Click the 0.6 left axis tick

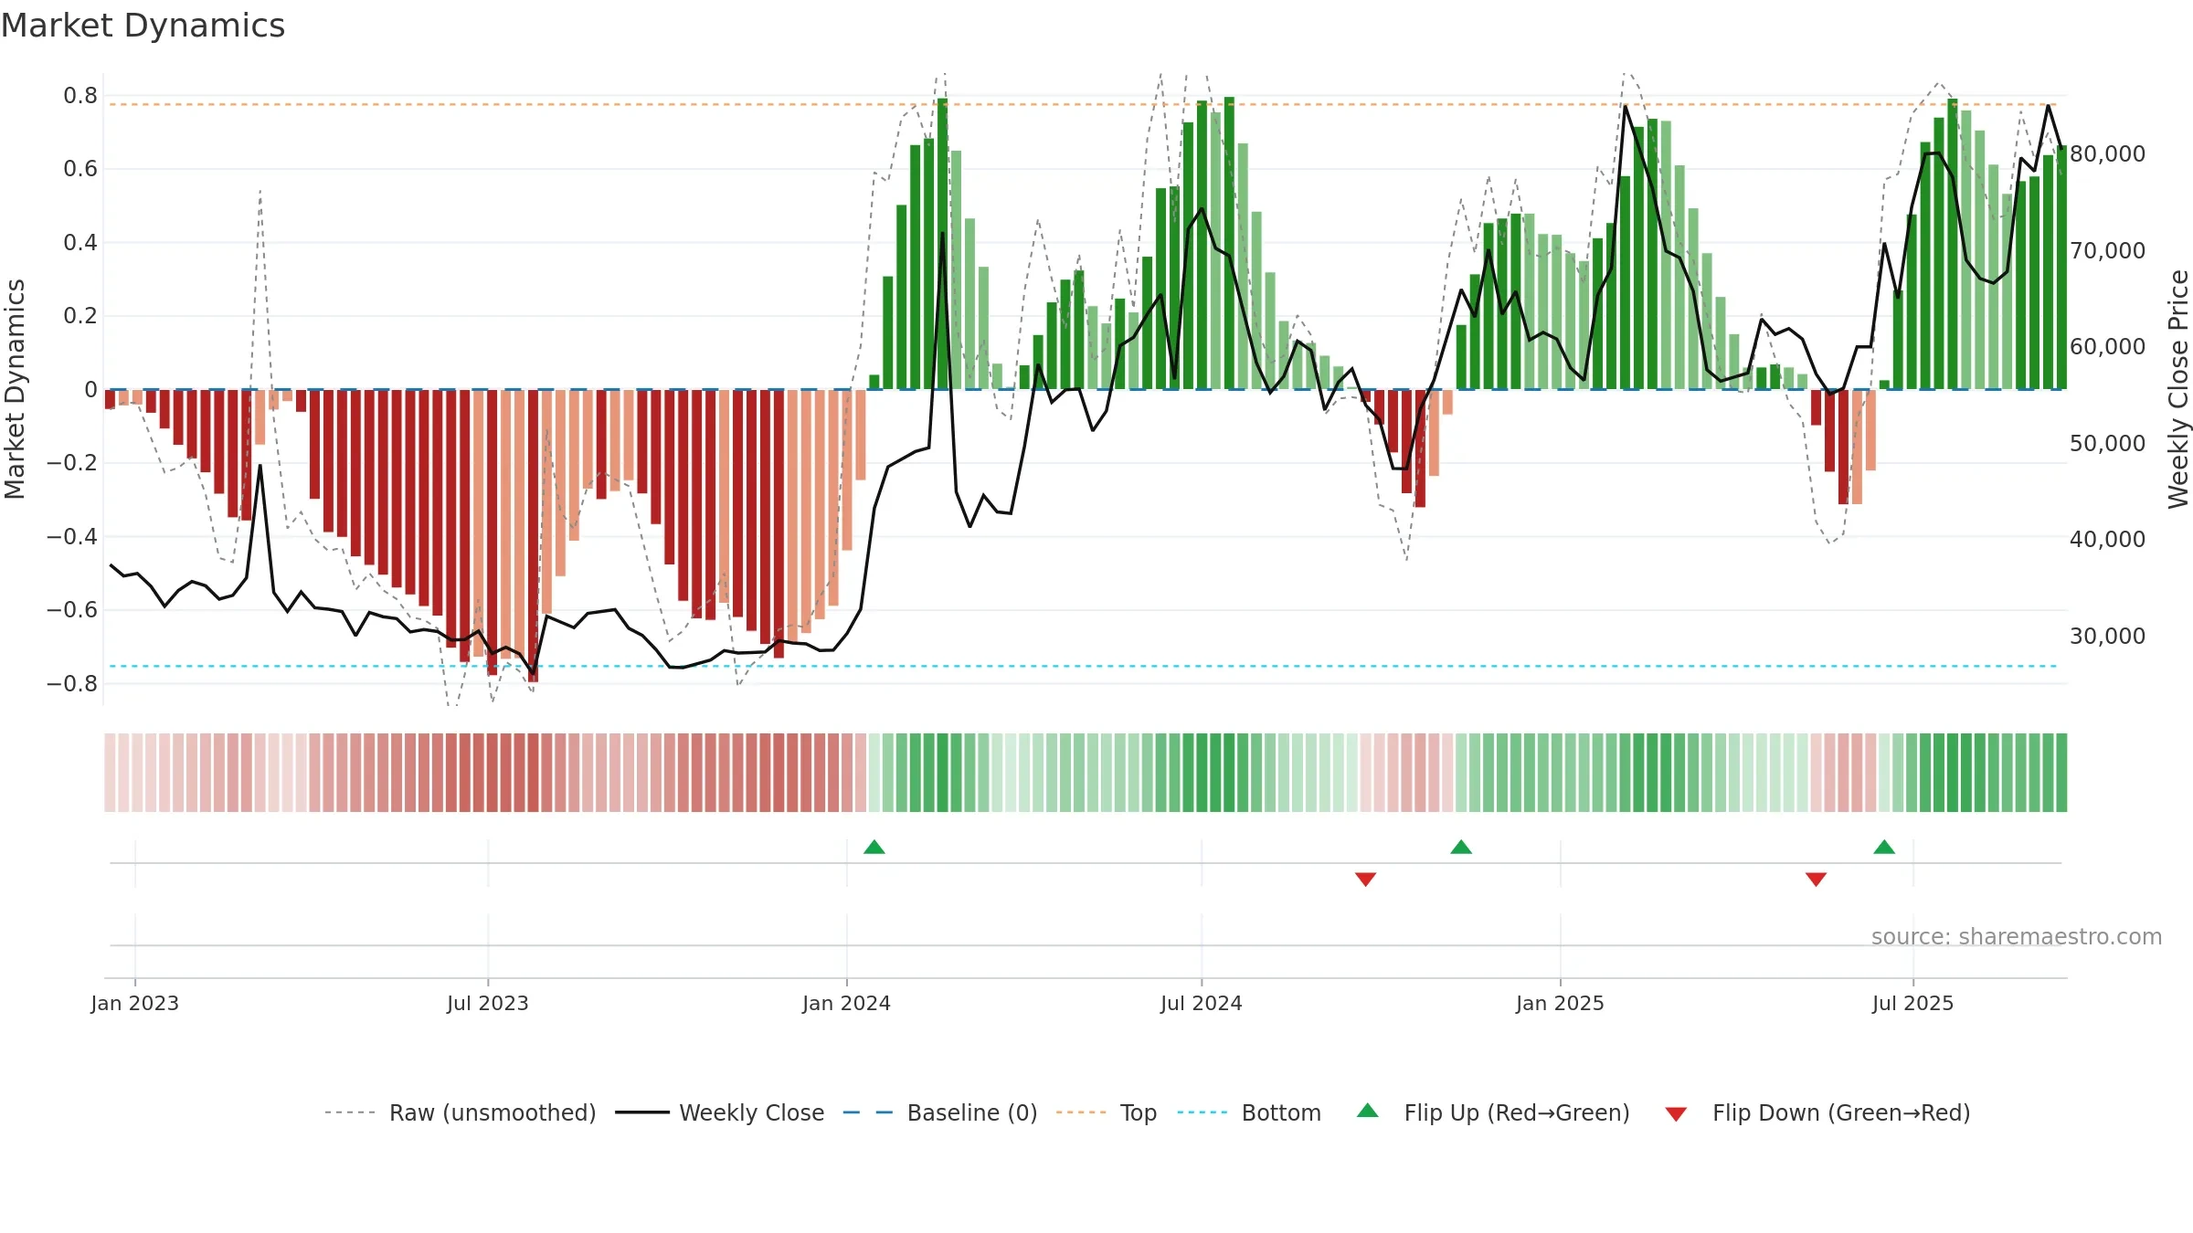point(80,168)
